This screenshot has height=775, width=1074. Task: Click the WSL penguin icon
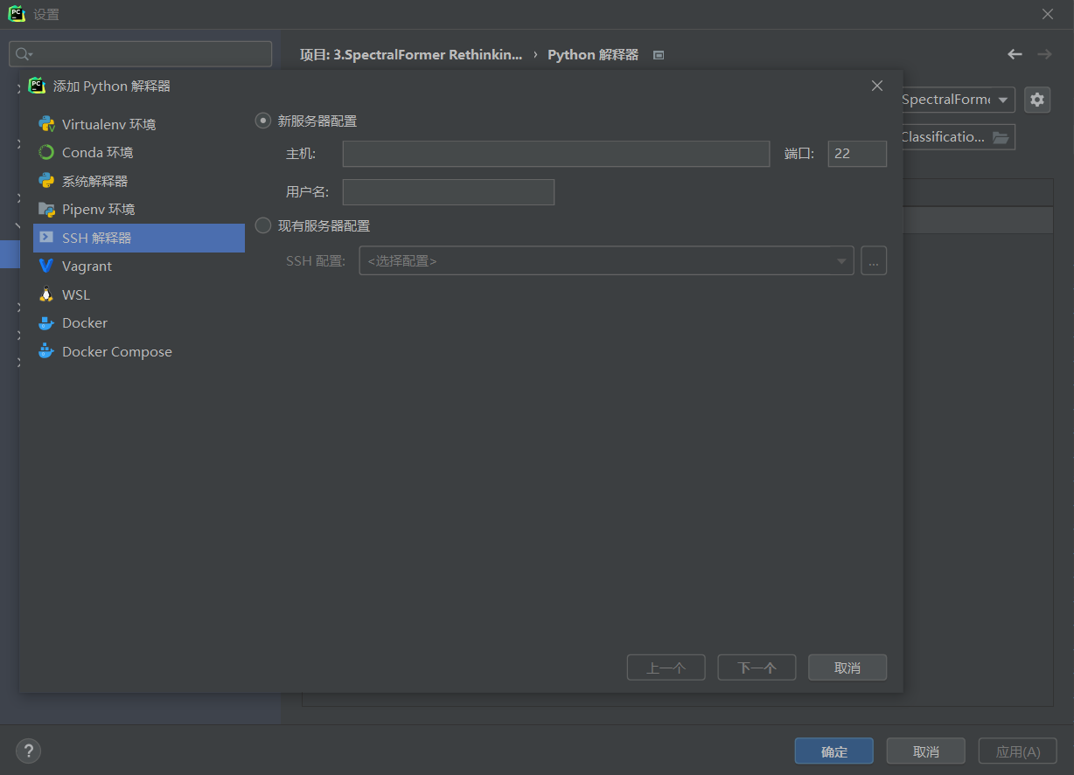pos(46,294)
